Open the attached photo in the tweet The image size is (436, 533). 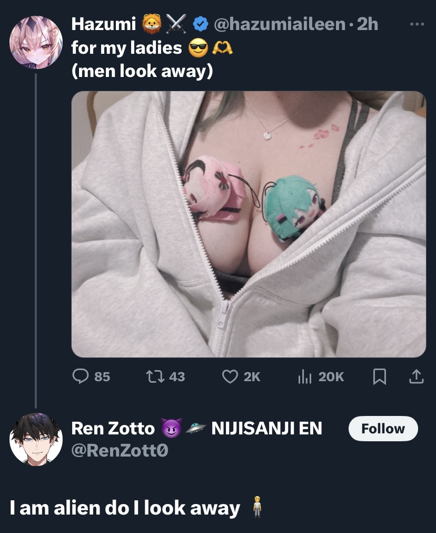[249, 224]
